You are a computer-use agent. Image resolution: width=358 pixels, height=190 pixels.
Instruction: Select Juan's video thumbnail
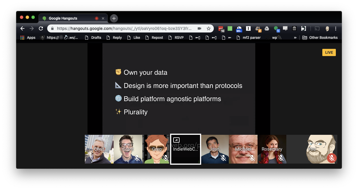pos(215,149)
